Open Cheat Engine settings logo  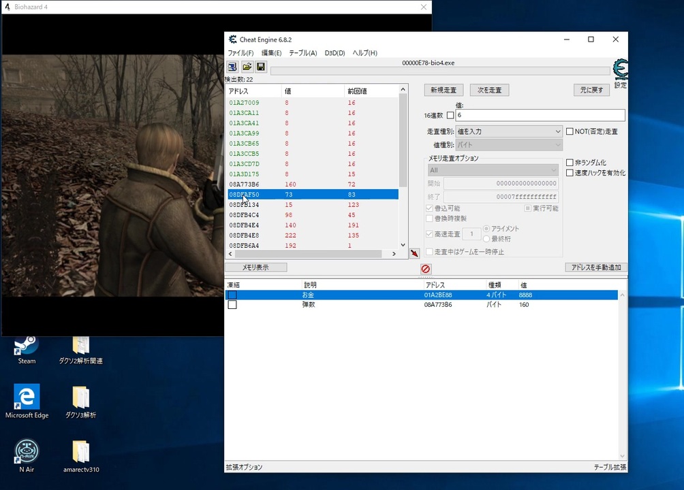621,69
